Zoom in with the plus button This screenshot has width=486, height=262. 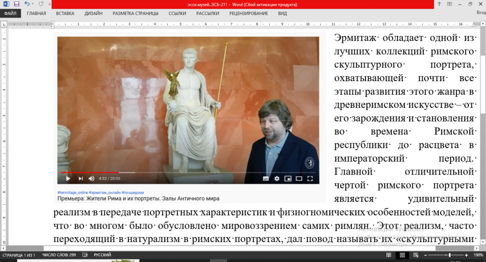click(x=466, y=255)
